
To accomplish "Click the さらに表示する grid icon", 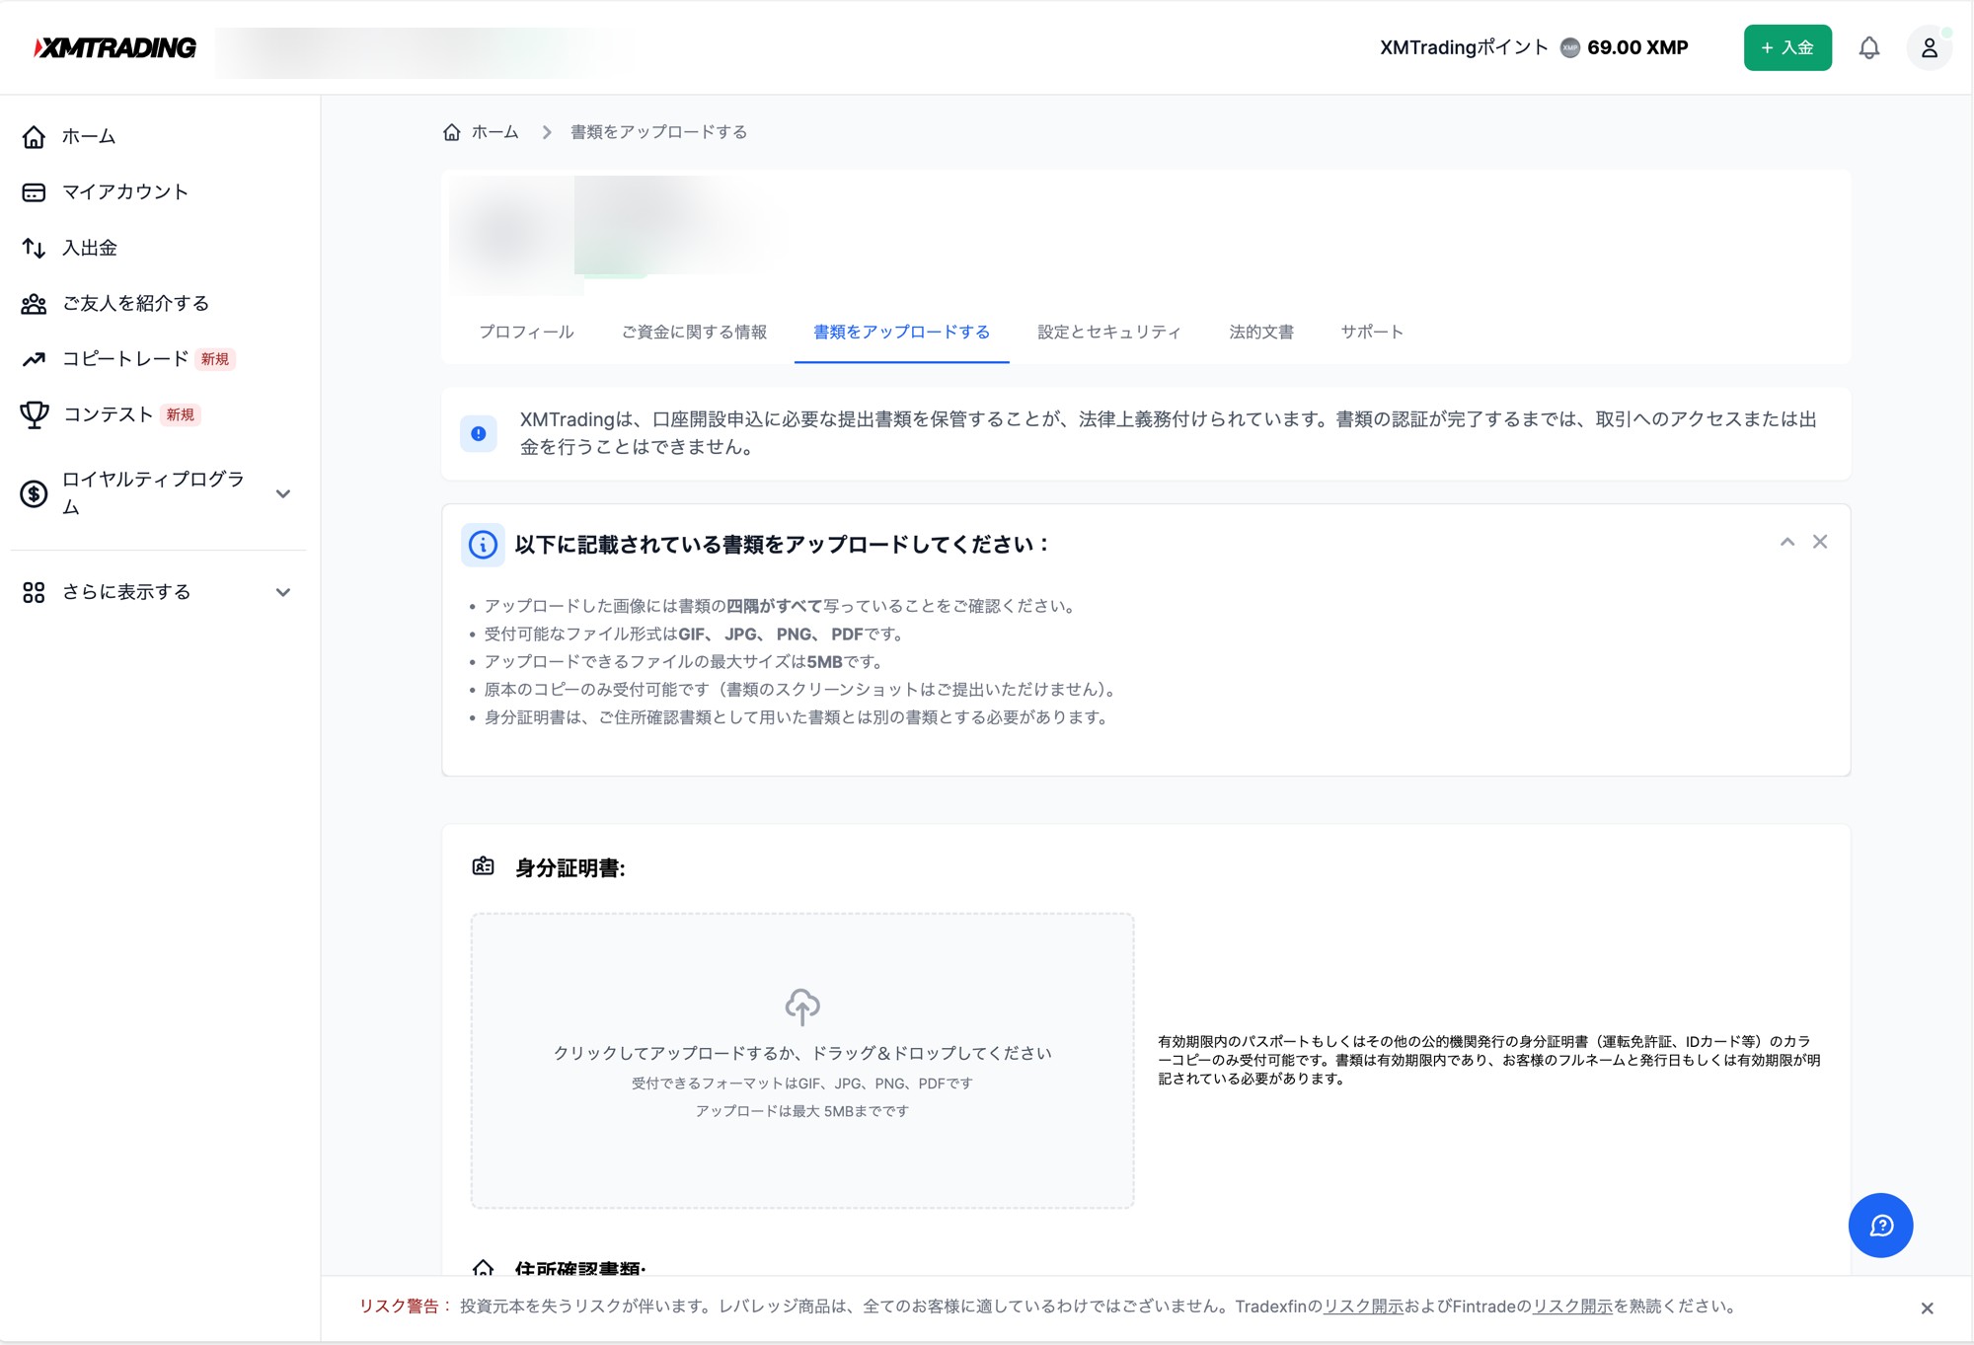I will pos(34,592).
